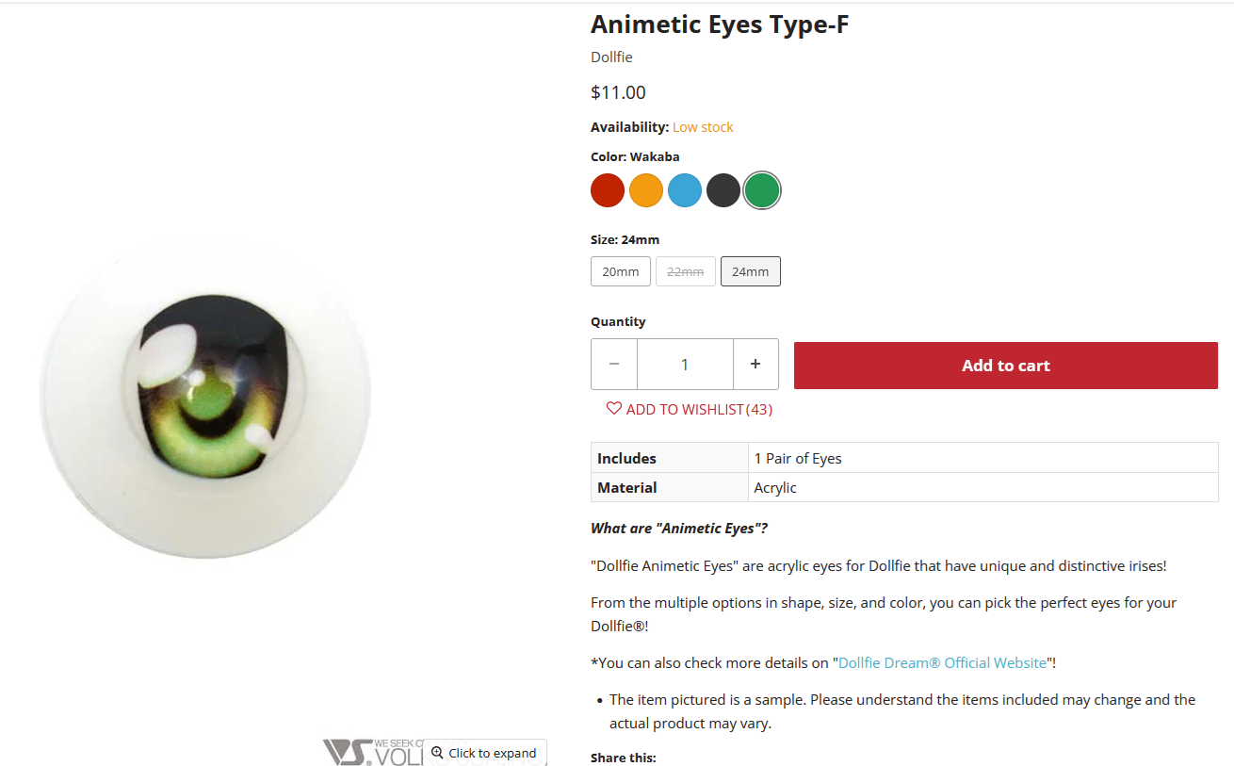This screenshot has height=766, width=1234.
Task: Choose the 24mm size option
Action: coord(750,271)
